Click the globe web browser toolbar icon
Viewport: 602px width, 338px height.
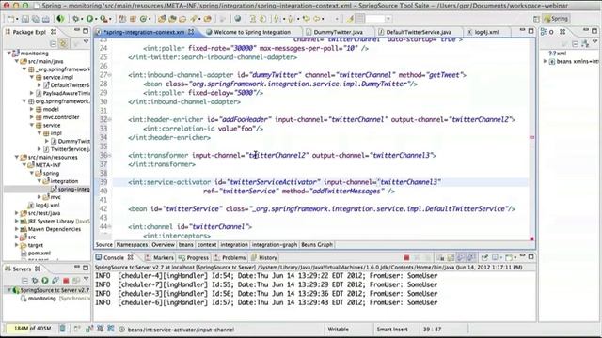pos(238,19)
